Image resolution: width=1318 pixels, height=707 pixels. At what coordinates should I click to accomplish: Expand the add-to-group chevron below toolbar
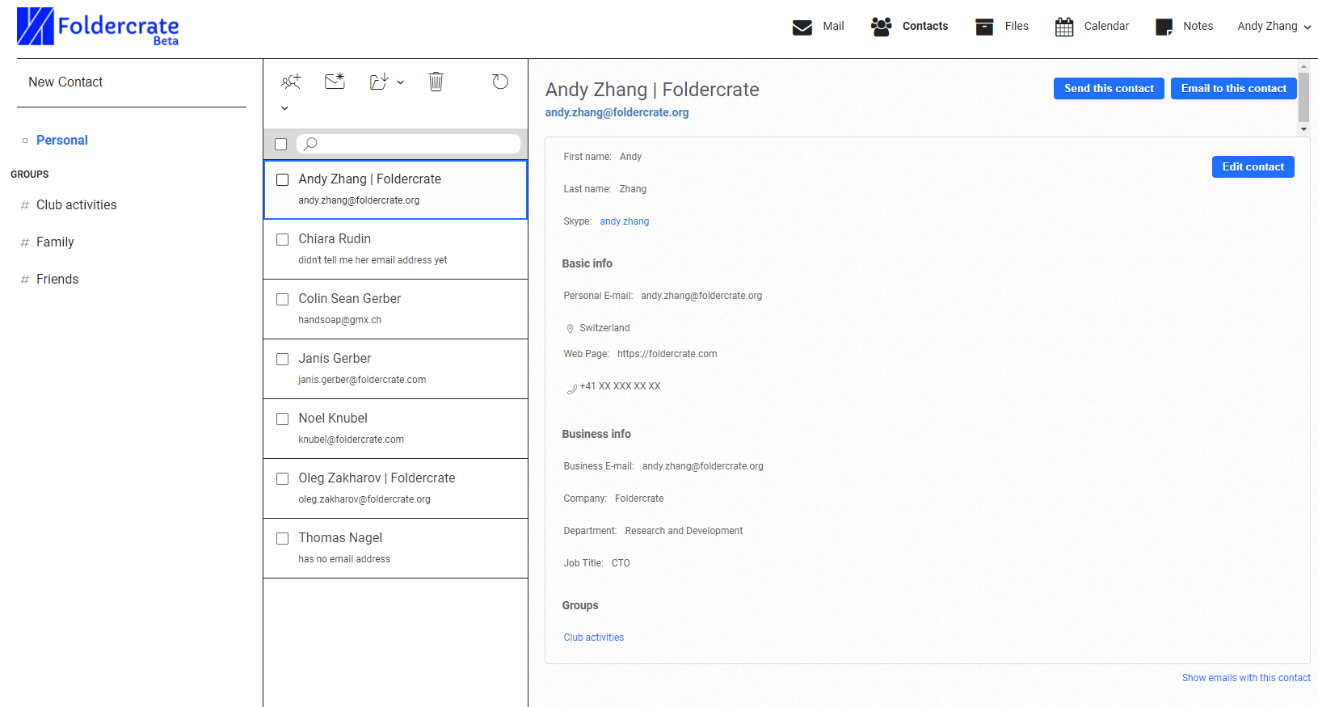[x=284, y=107]
